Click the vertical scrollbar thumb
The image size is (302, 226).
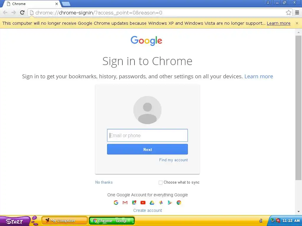tap(298, 108)
